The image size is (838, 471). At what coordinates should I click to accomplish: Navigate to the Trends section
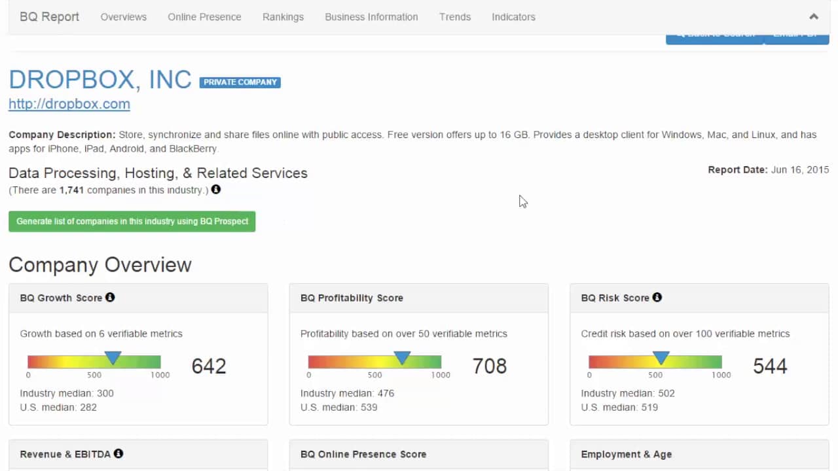pos(455,17)
